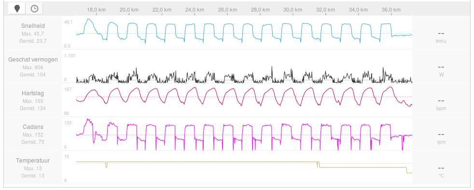Click the 32,0 km axis marker

tap(325, 10)
